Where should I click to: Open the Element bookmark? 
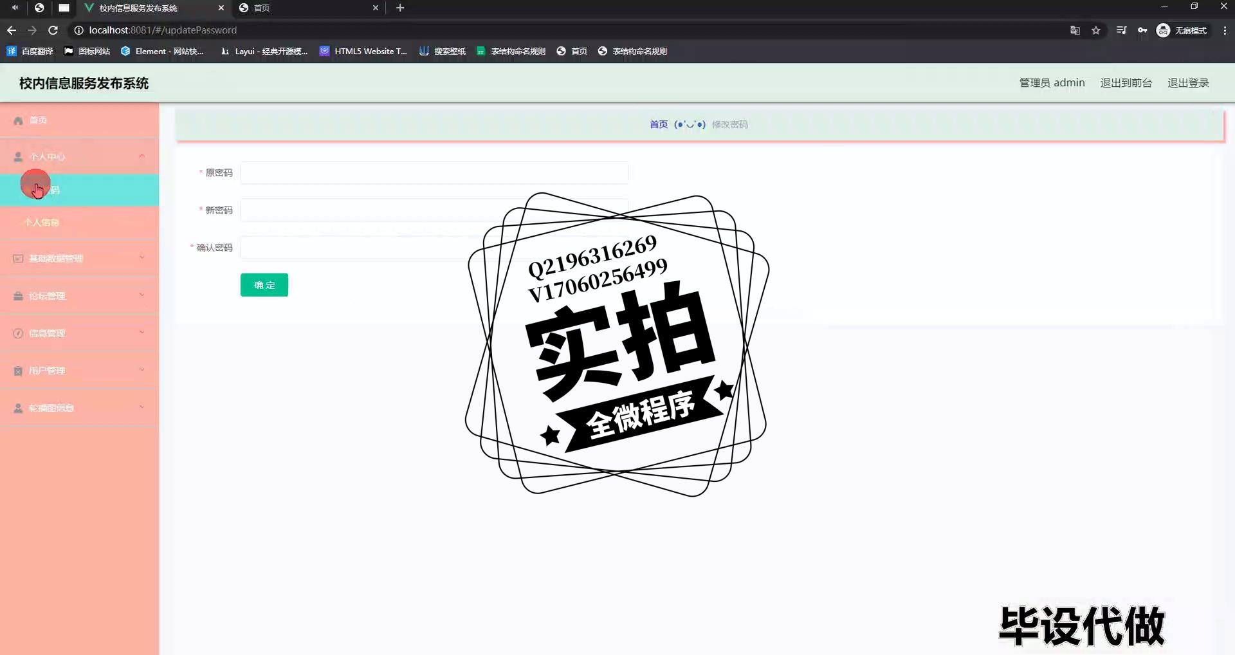coord(162,51)
